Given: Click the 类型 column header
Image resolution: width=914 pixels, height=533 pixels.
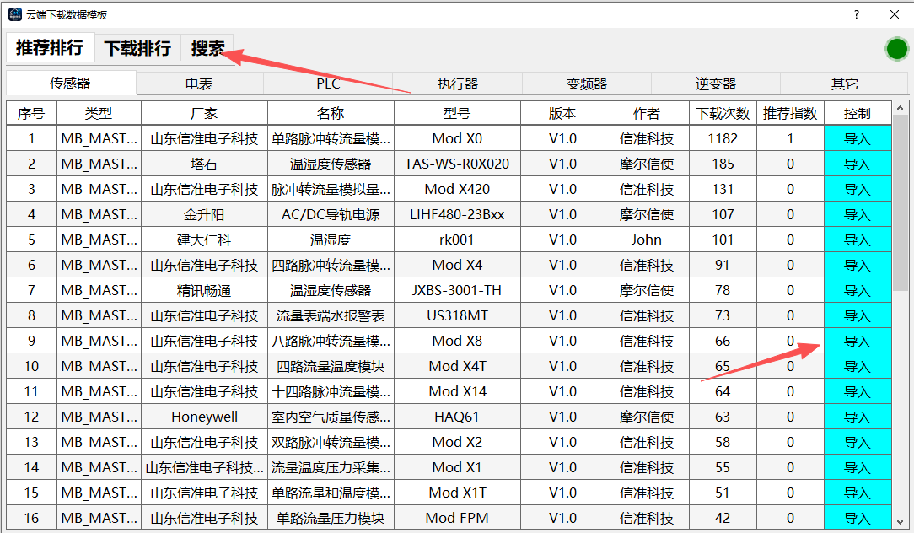Looking at the screenshot, I should 99,113.
